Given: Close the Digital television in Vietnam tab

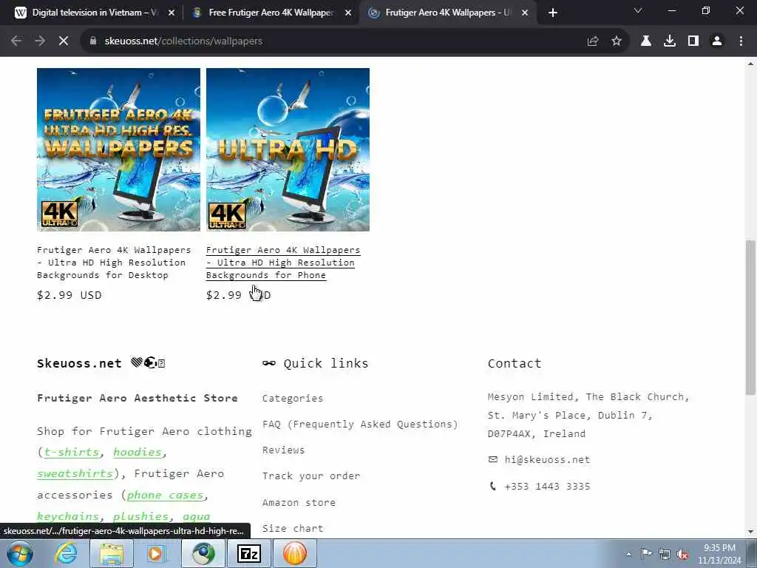Looking at the screenshot, I should (172, 13).
